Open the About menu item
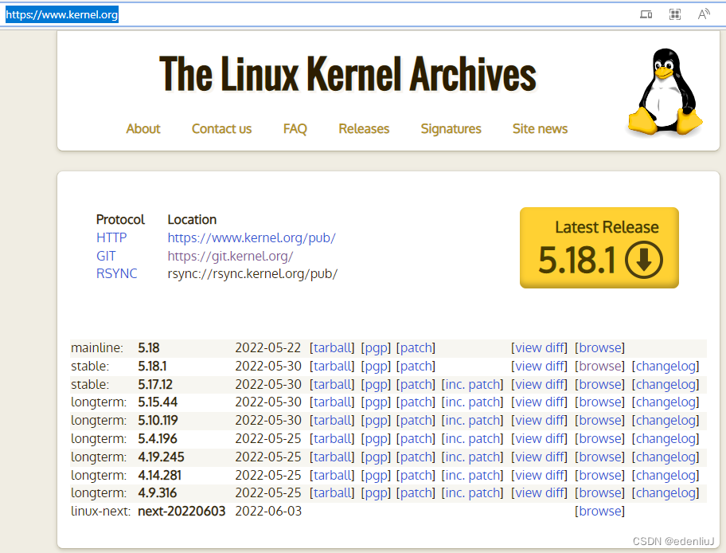This screenshot has height=553, width=726. [143, 129]
